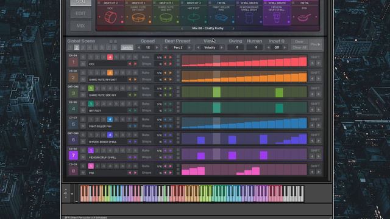This screenshot has height=219, width=390.
Task: Switch to the SEQ tab
Action: click(x=80, y=2)
